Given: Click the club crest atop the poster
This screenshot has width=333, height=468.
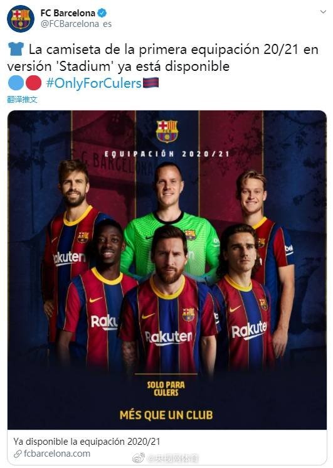Looking at the screenshot, I should point(167,130).
